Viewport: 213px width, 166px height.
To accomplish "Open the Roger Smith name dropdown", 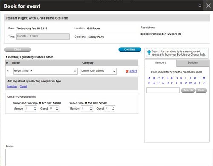I will pos(75,71).
